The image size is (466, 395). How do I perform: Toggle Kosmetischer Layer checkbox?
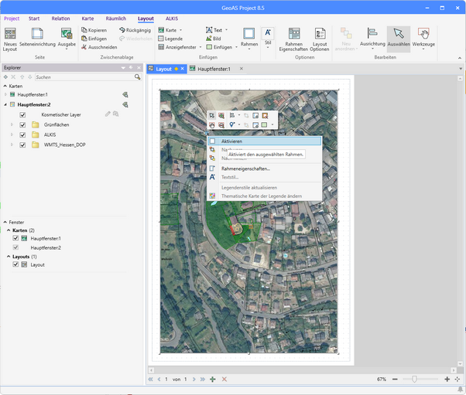click(x=22, y=115)
